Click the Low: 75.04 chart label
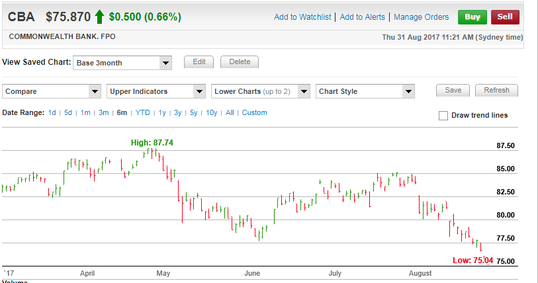538x283 pixels. [x=472, y=261]
